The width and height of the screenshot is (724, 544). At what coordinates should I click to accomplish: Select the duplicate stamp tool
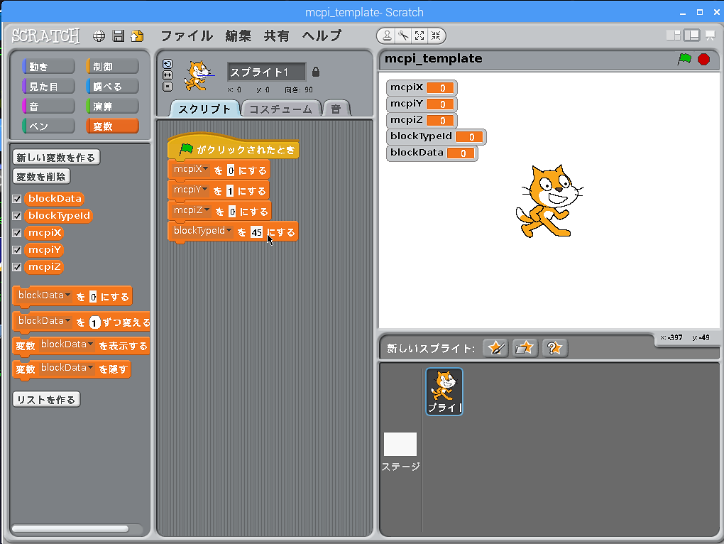coord(388,36)
